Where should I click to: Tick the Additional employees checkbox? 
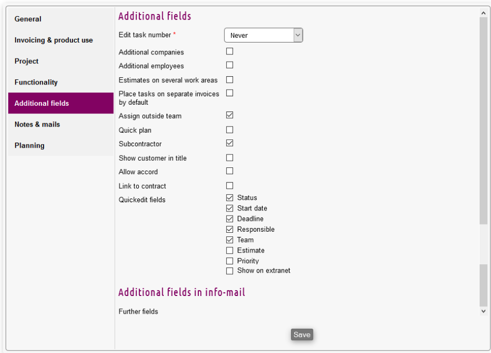229,65
